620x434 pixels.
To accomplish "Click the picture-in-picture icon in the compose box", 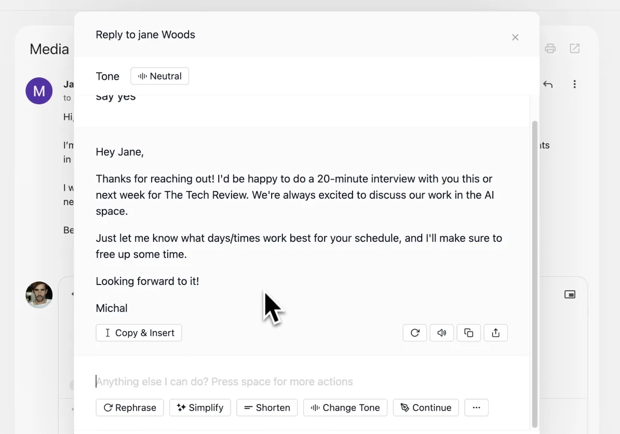I will click(570, 294).
